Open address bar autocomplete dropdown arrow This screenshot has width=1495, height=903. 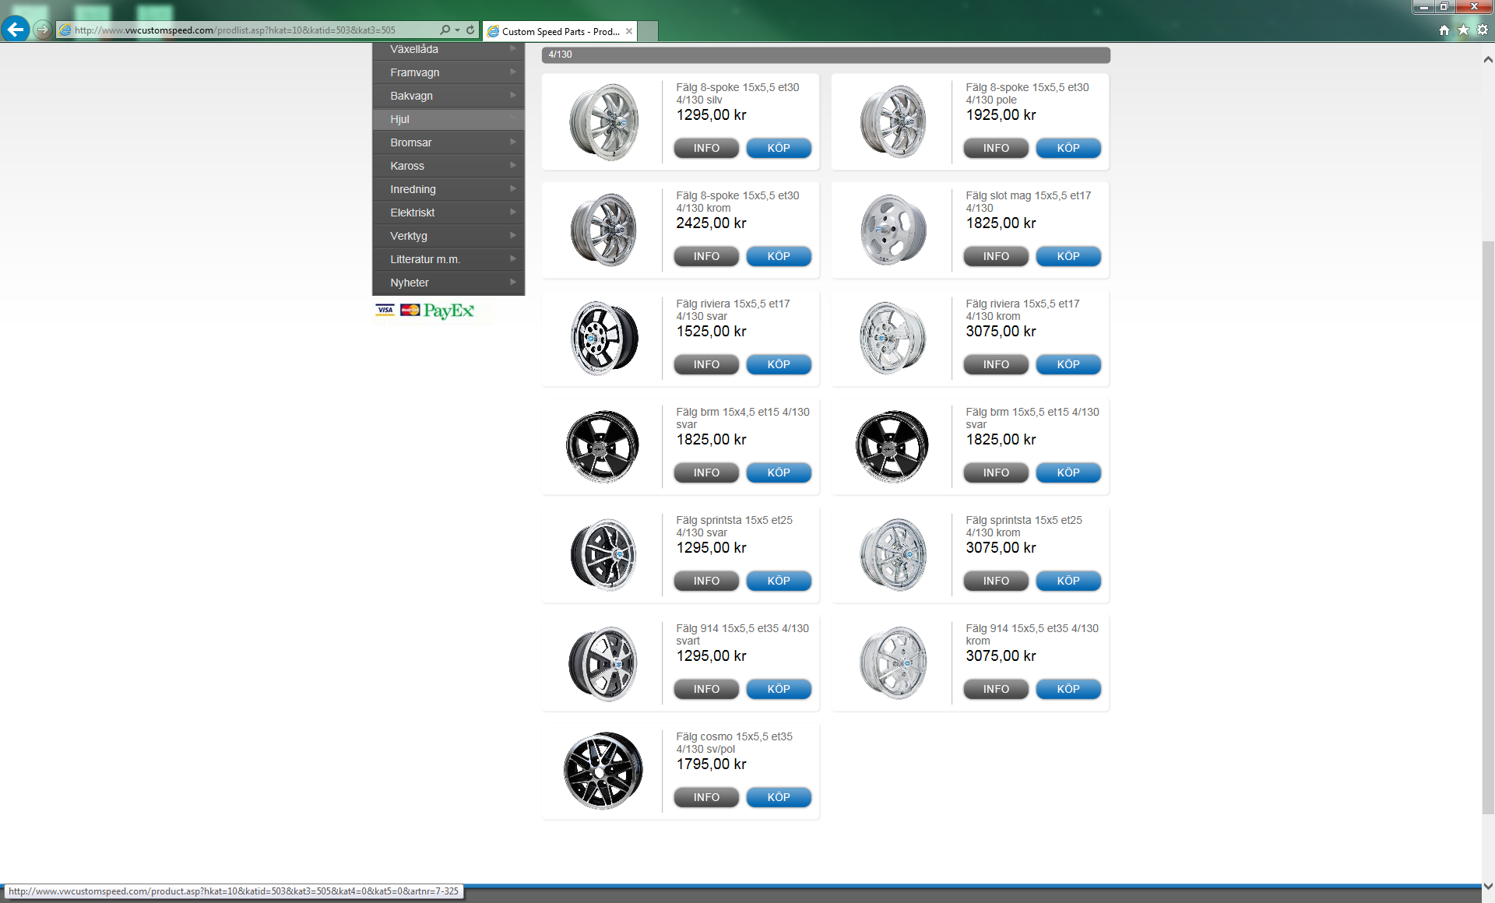tap(457, 30)
